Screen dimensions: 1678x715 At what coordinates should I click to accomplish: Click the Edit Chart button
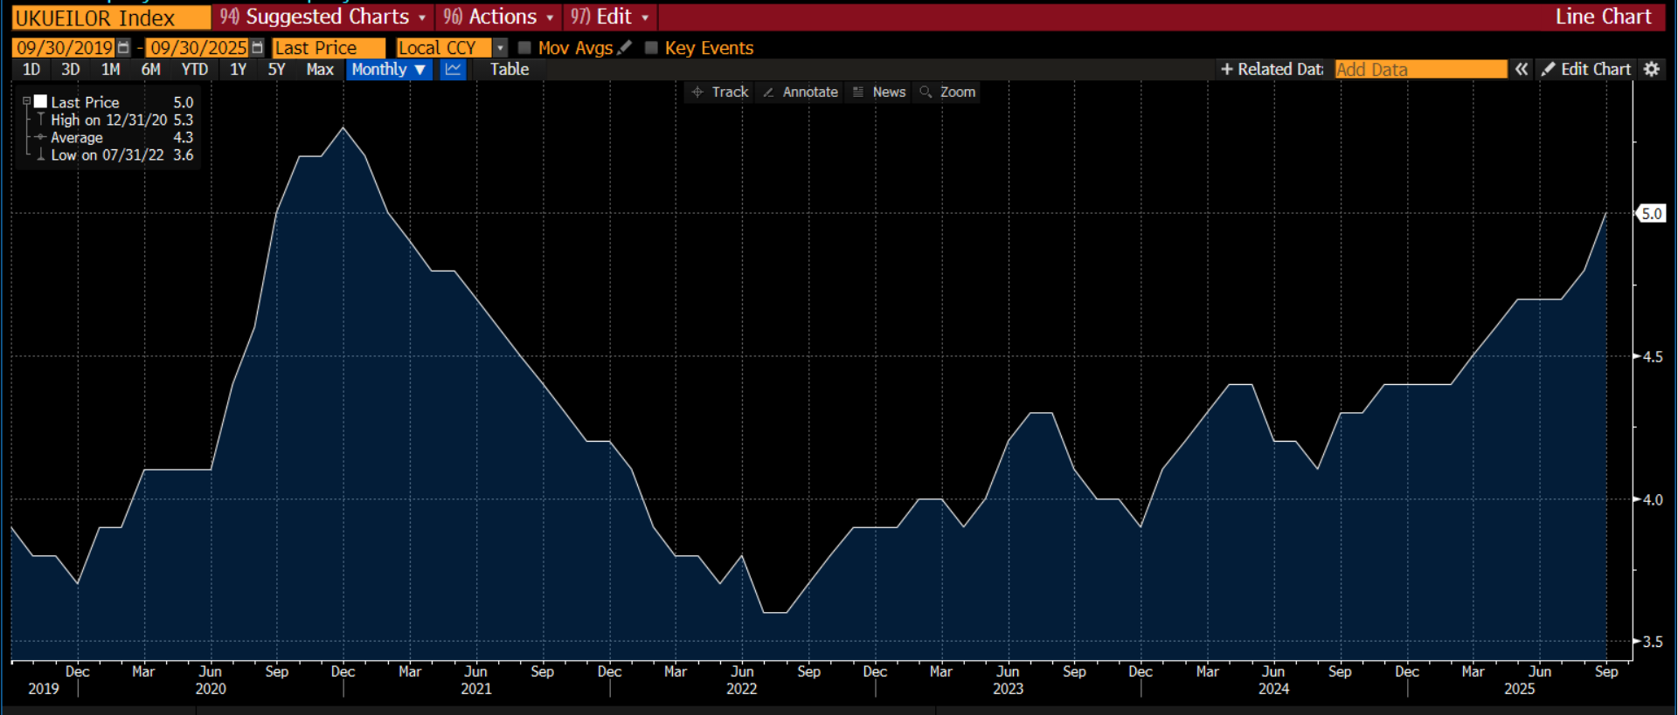tap(1586, 69)
